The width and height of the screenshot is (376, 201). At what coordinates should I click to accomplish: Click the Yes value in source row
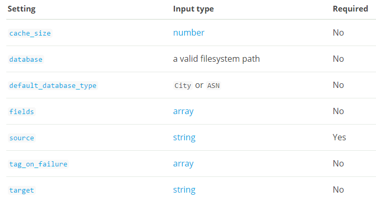coord(339,138)
